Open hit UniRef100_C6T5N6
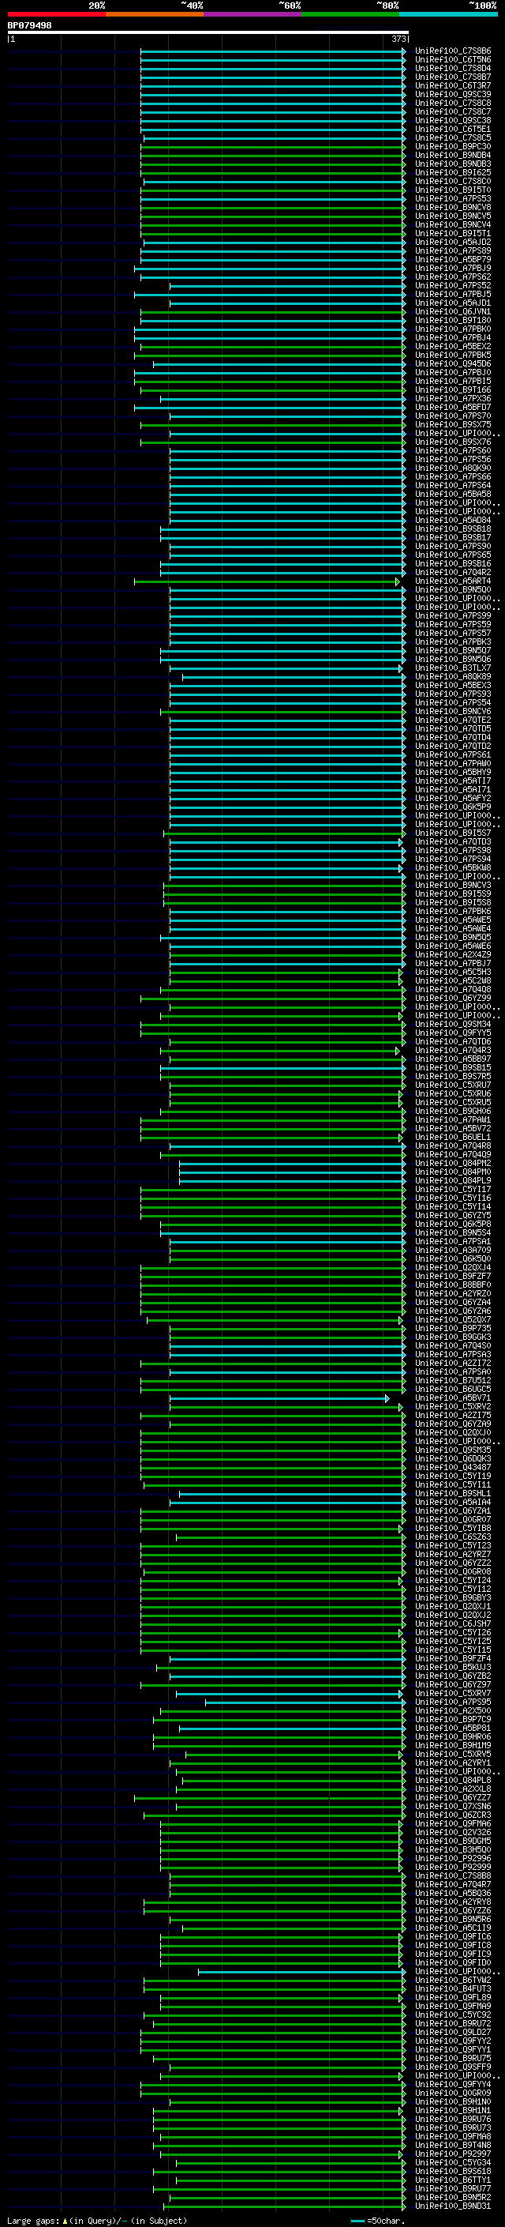This screenshot has width=505, height=2227. point(453,60)
